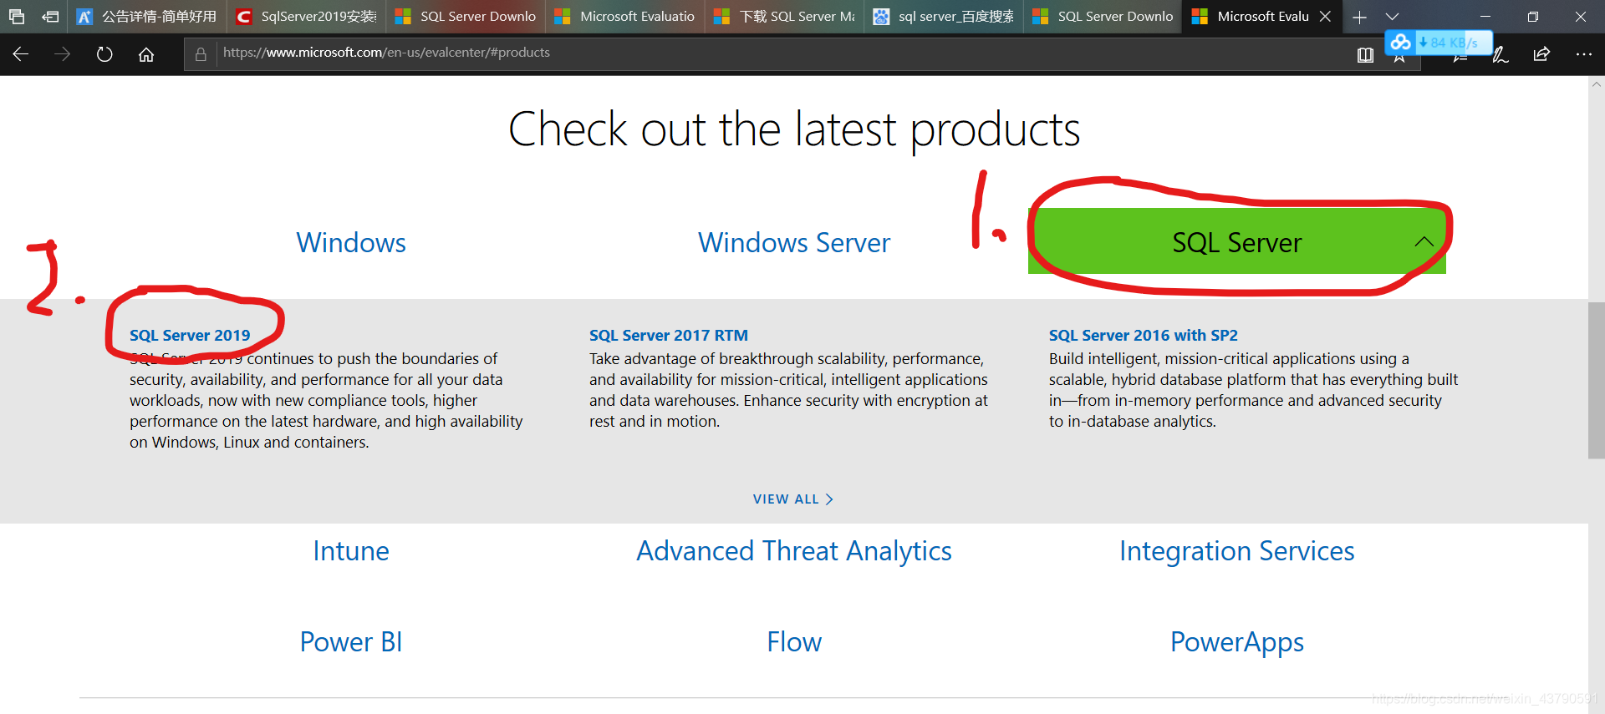Open reading view book icon

(1365, 55)
